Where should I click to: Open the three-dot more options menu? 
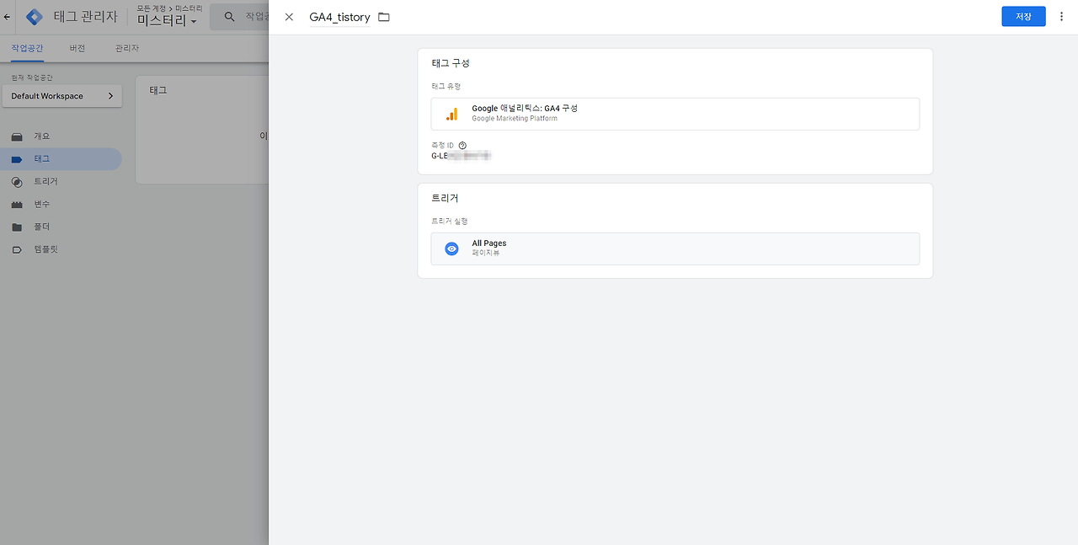point(1061,17)
